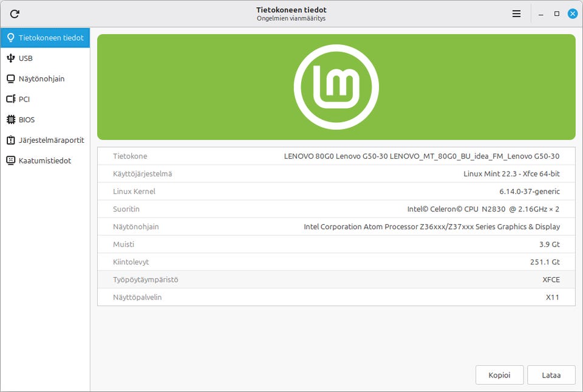
Task: Open the Kaatumistiedot section
Action: (45, 160)
